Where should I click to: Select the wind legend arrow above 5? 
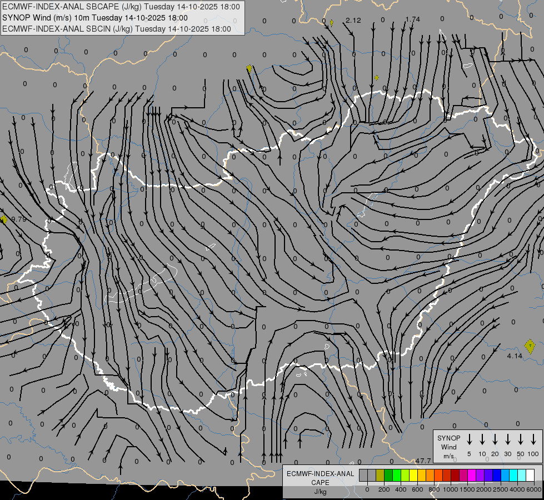(469, 439)
